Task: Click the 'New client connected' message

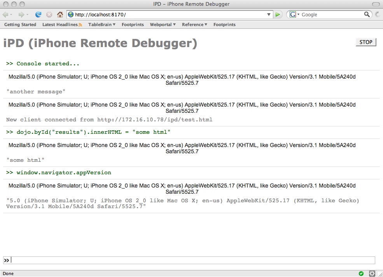Action: 109,120
